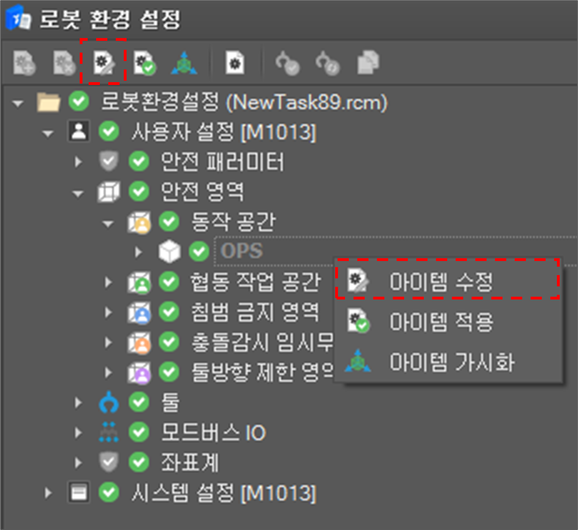Click the Edit Item toolbar icon
This screenshot has height=530, width=578.
[103, 62]
